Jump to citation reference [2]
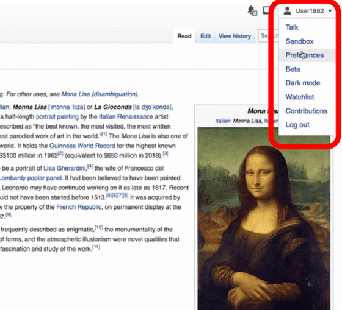Image resolution: width=342 pixels, height=310 pixels. point(60,153)
